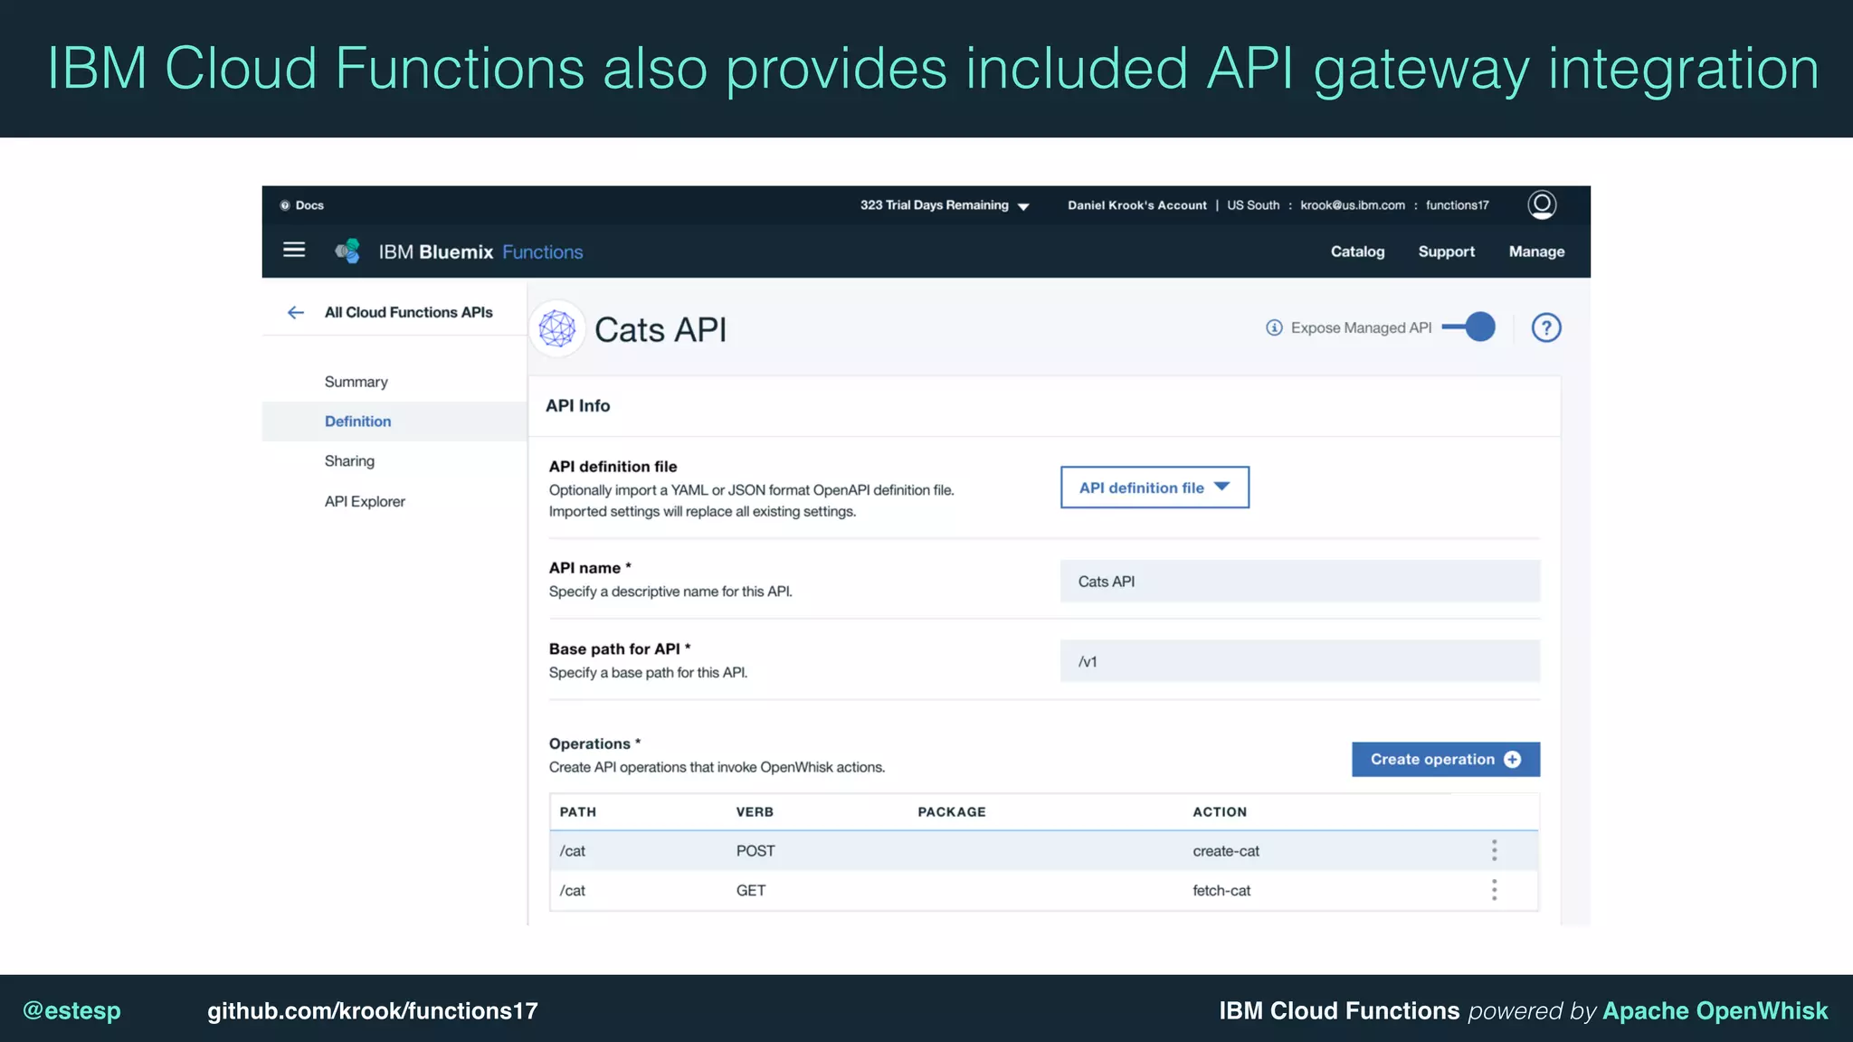Click the API Info section heading
This screenshot has height=1042, width=1853.
(x=577, y=406)
